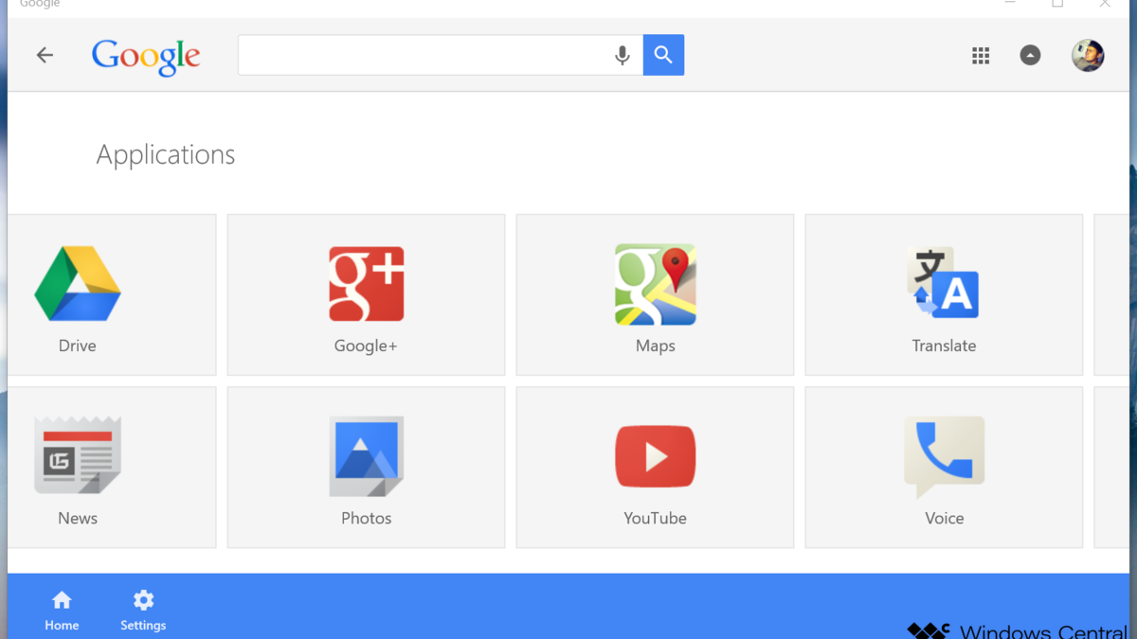Go back using the left arrow
Viewport: 1137px width, 639px height.
click(45, 56)
